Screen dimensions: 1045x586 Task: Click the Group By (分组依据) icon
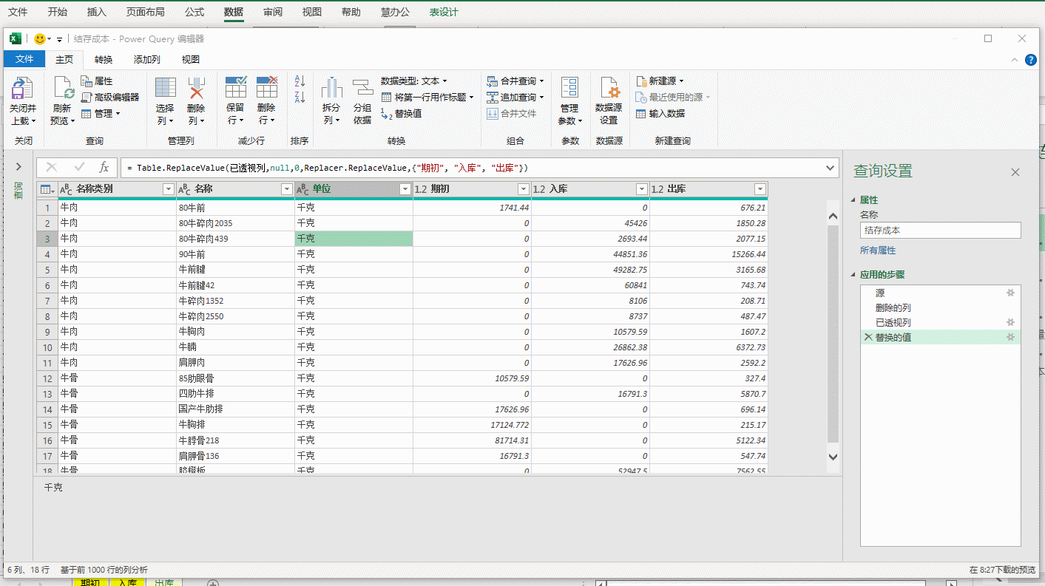(362, 88)
